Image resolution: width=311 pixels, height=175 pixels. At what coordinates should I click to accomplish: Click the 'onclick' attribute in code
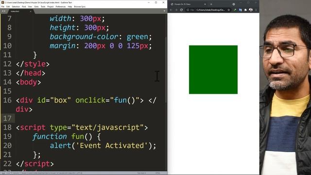[90, 101]
